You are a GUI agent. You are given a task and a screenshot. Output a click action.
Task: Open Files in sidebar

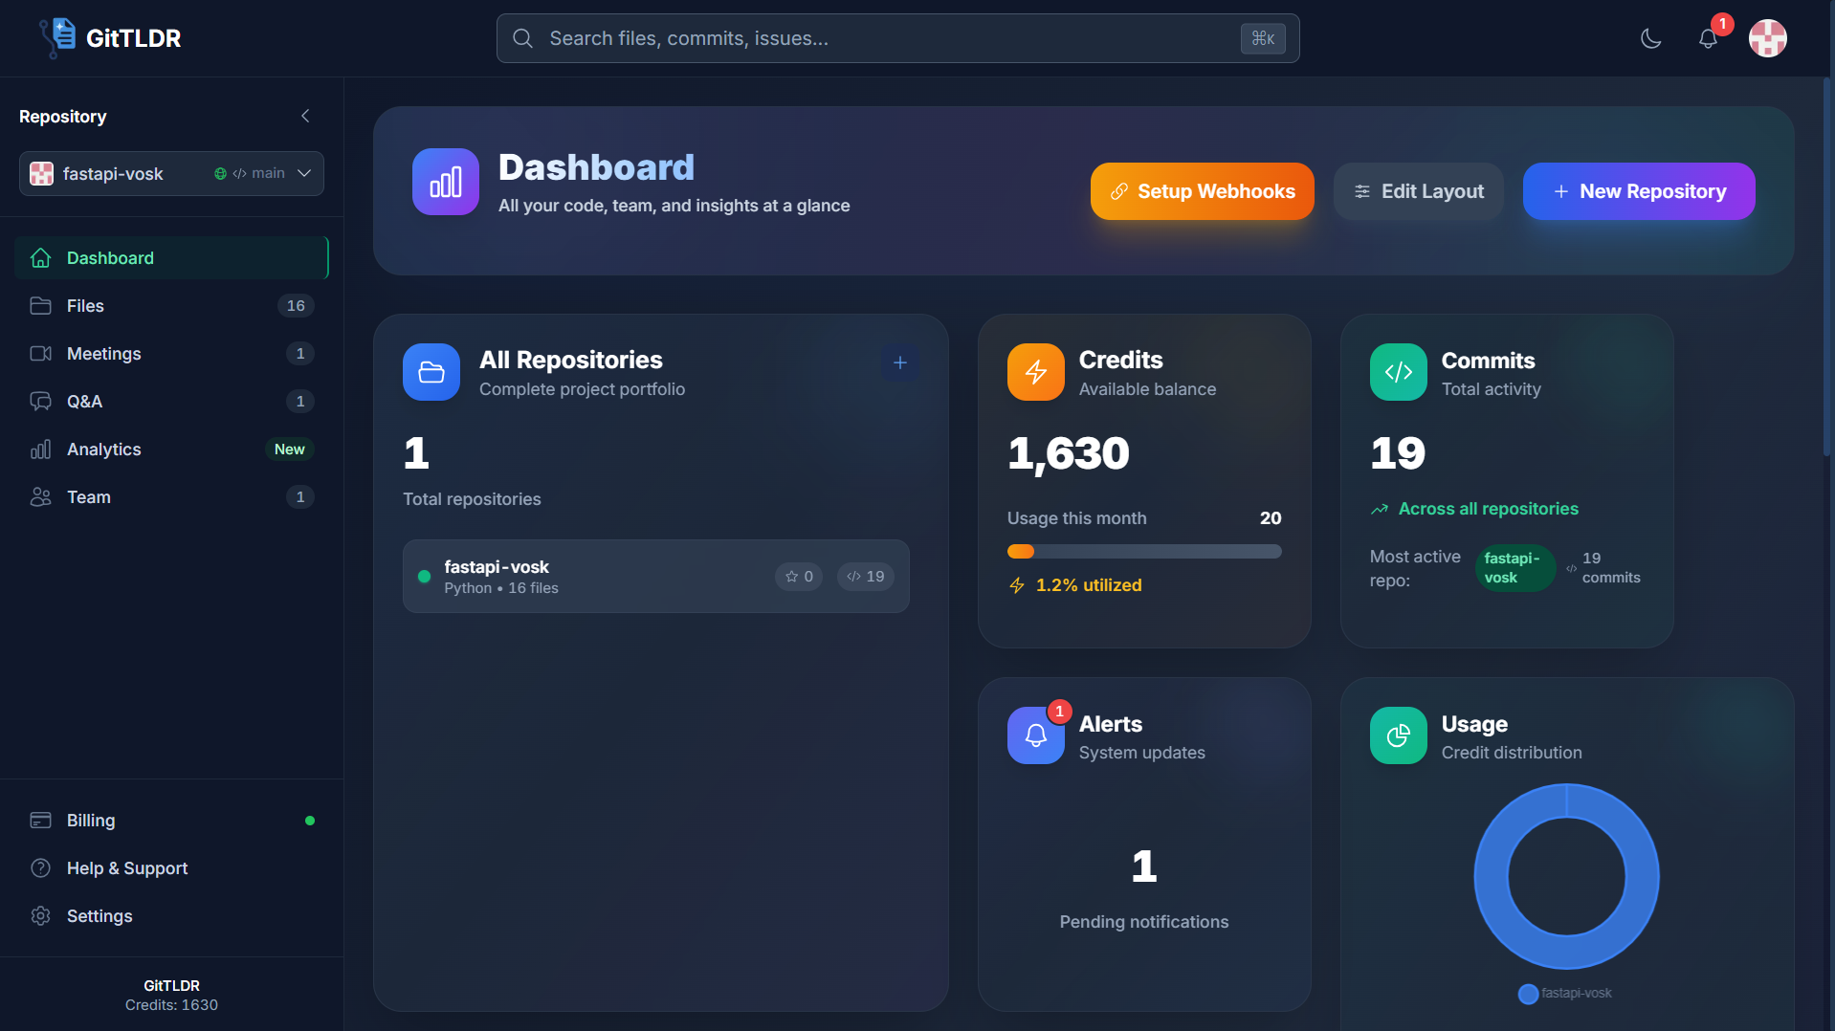85,306
